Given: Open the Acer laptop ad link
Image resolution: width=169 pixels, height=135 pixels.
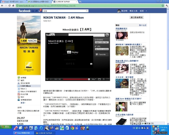Looking at the screenshot, I should click(129, 99).
